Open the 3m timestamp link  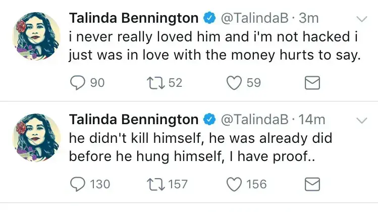(x=309, y=18)
